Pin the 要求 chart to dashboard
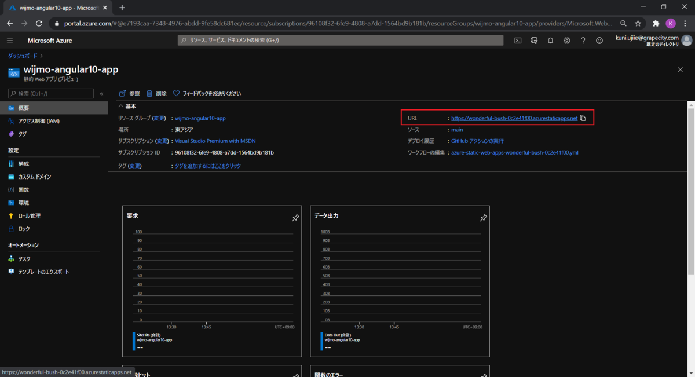This screenshot has height=377, width=695. click(295, 218)
